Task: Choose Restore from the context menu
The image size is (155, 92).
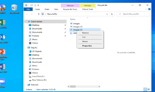Action: pos(90,33)
